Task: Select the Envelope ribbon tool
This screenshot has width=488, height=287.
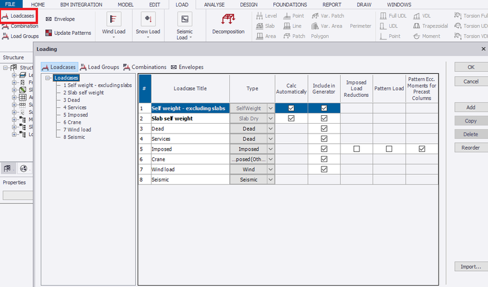Action: click(60, 19)
